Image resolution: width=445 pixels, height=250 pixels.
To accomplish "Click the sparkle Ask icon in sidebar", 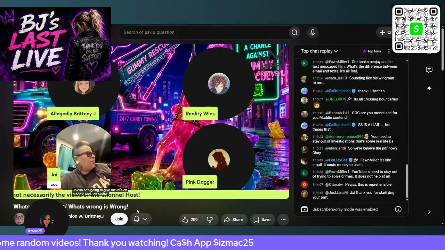I will (x=429, y=88).
